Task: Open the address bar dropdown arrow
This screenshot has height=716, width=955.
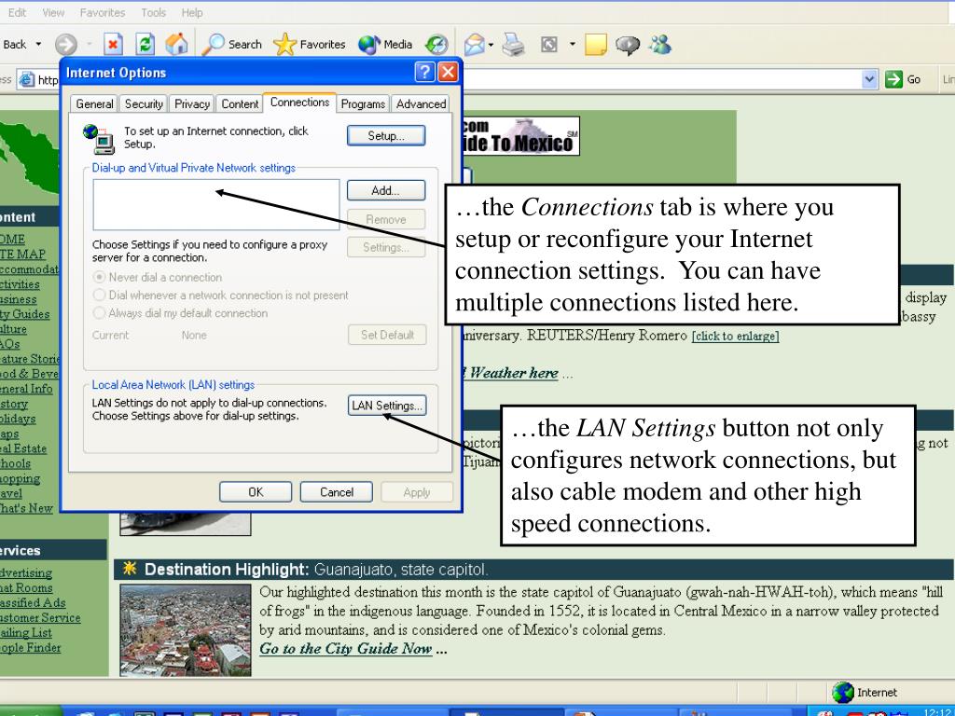Action: [870, 79]
